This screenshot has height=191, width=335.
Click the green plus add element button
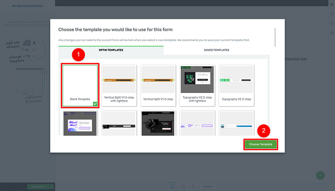[x=320, y=175]
